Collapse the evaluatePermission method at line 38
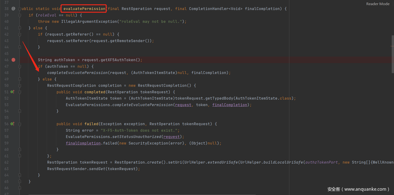Screen dimensions: 394x195 coord(20,9)
